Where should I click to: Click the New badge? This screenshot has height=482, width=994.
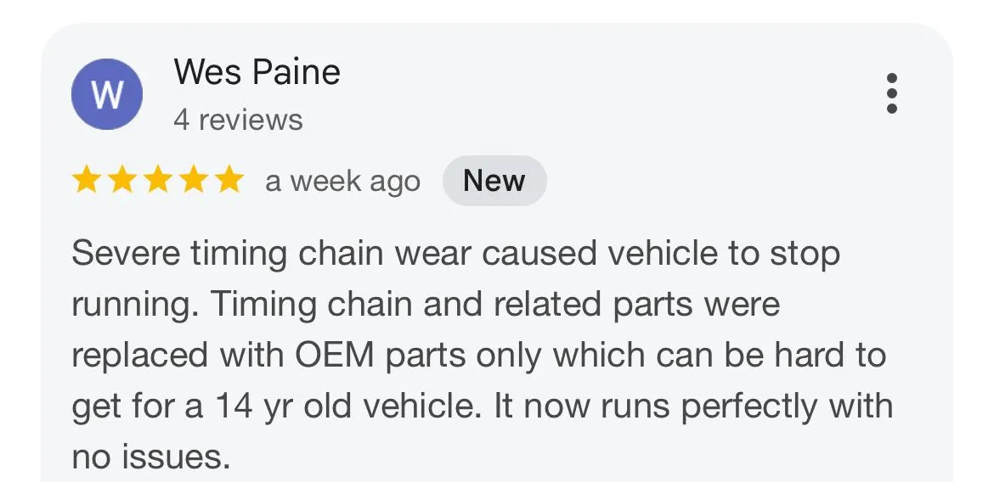coord(494,181)
